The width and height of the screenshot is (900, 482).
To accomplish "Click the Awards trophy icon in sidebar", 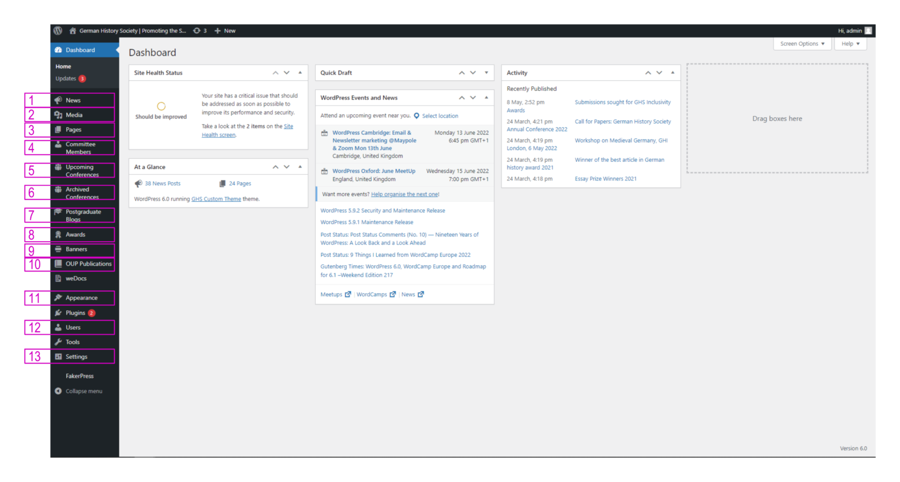I will 57,234.
